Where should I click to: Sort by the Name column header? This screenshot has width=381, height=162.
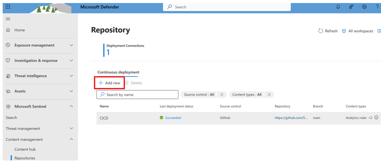tap(104, 107)
